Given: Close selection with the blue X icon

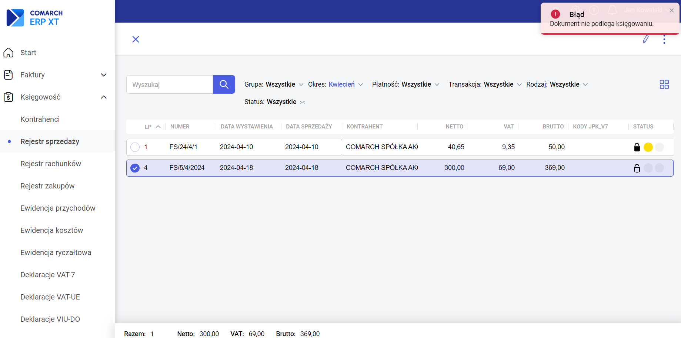Looking at the screenshot, I should point(136,39).
